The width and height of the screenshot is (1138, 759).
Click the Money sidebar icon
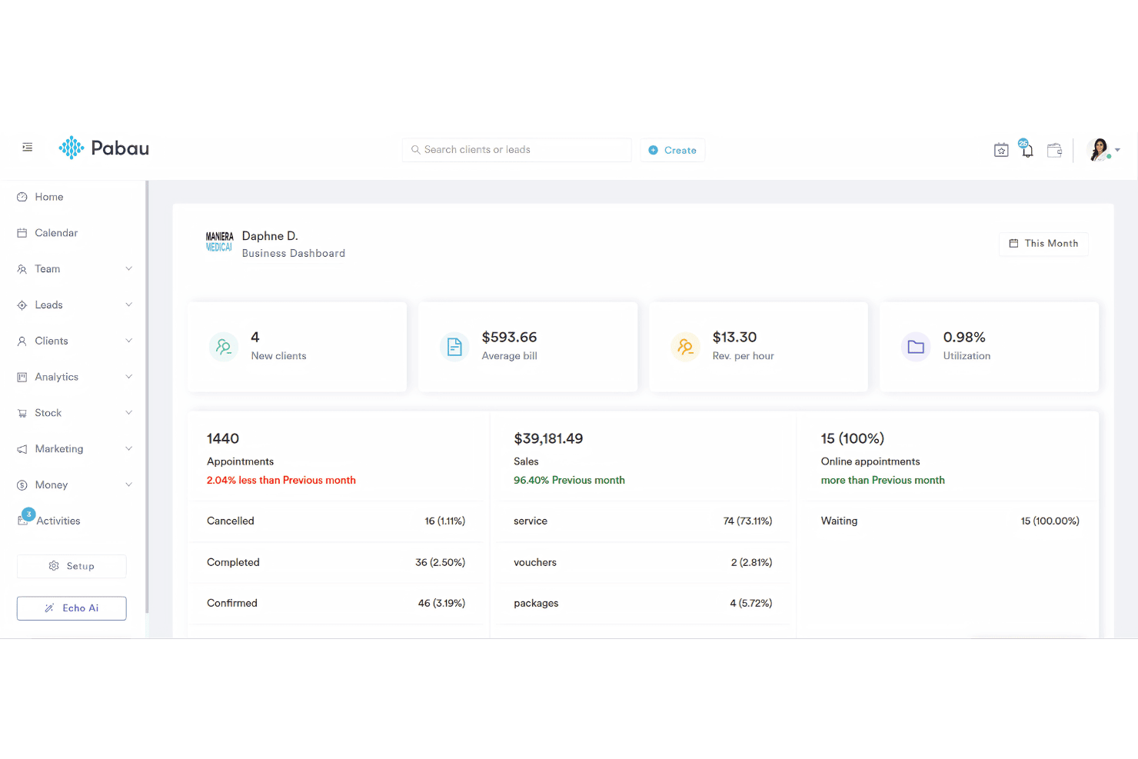22,485
